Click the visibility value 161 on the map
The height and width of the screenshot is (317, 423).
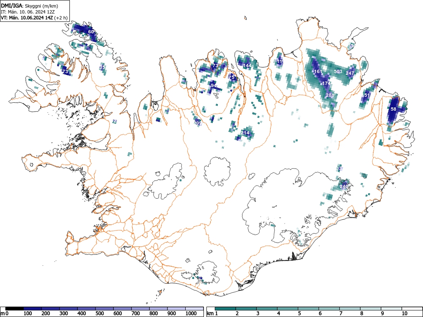pyautogui.click(x=318, y=71)
